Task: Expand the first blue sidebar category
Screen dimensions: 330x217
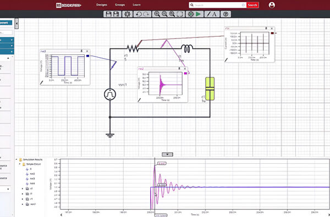Action: 7,40
